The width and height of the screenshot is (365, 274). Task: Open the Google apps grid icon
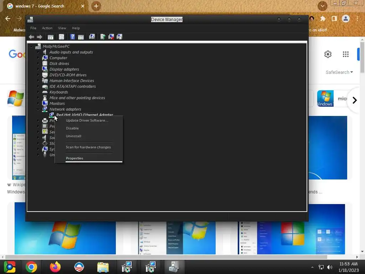[x=346, y=54]
